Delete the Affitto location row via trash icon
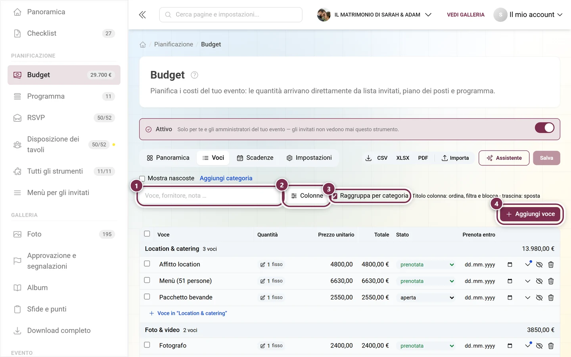This screenshot has width=571, height=357. click(x=551, y=265)
